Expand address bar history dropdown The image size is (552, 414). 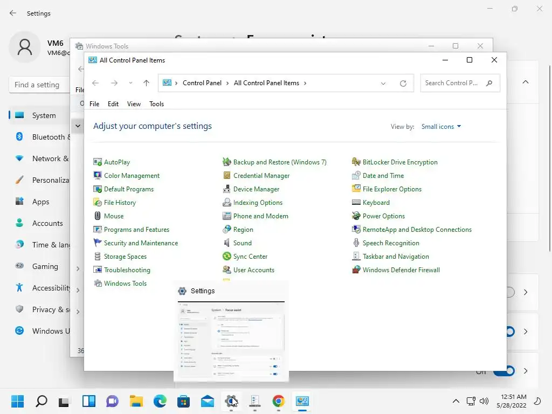[x=383, y=84]
